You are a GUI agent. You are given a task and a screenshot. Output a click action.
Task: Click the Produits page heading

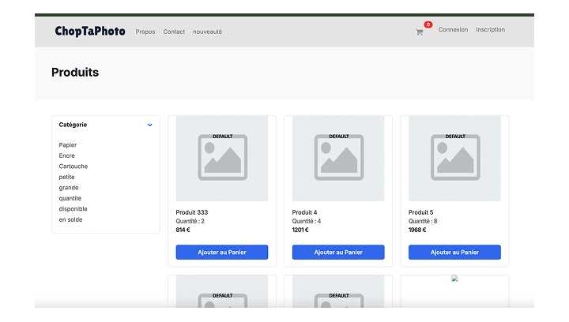click(x=75, y=73)
